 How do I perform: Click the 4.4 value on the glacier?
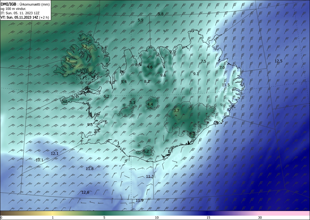tap(150, 104)
